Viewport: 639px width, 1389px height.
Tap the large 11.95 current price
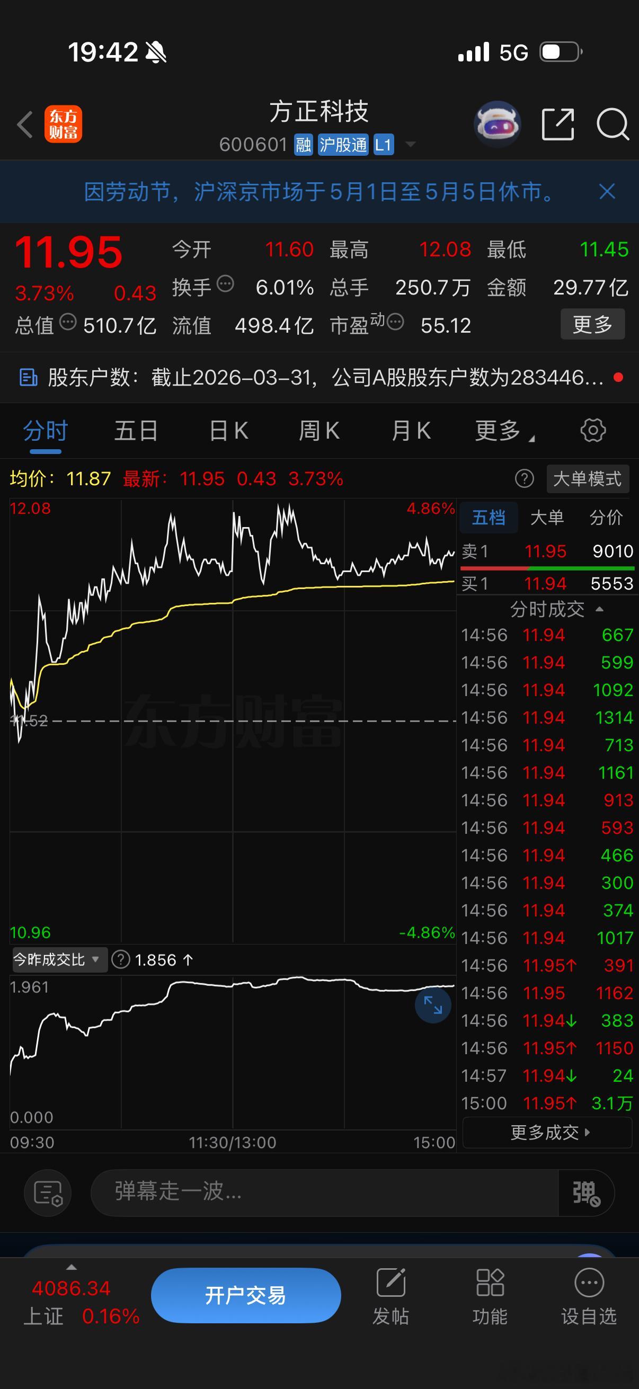[x=69, y=252]
